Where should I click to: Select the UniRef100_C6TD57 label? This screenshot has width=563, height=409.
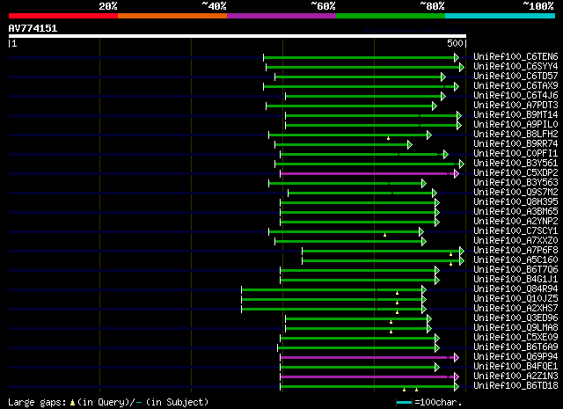click(515, 77)
